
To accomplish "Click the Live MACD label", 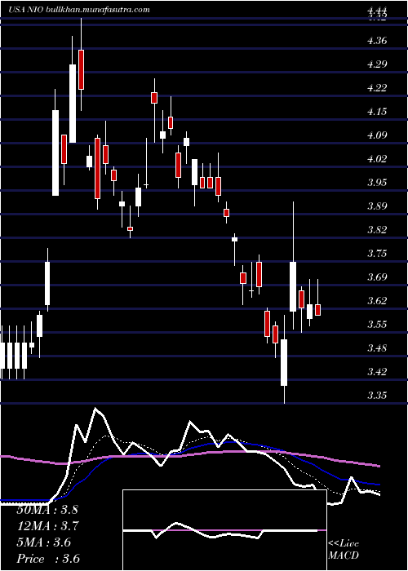I will pyautogui.click(x=344, y=550).
